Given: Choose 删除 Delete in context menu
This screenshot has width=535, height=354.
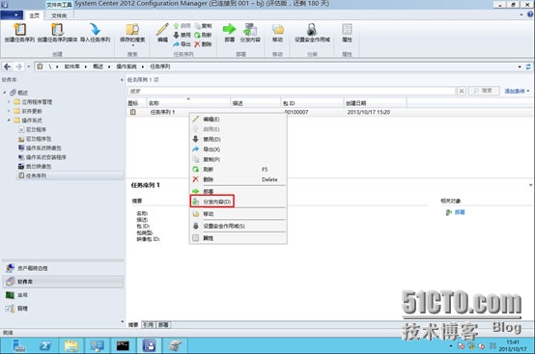Looking at the screenshot, I should click(238, 179).
